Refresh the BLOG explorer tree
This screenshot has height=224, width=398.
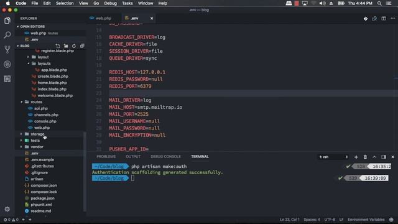tap(74, 46)
